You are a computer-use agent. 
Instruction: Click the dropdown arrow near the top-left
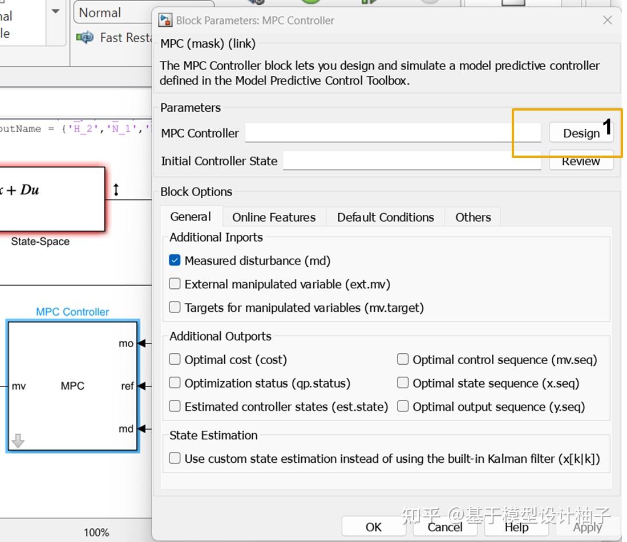point(55,11)
